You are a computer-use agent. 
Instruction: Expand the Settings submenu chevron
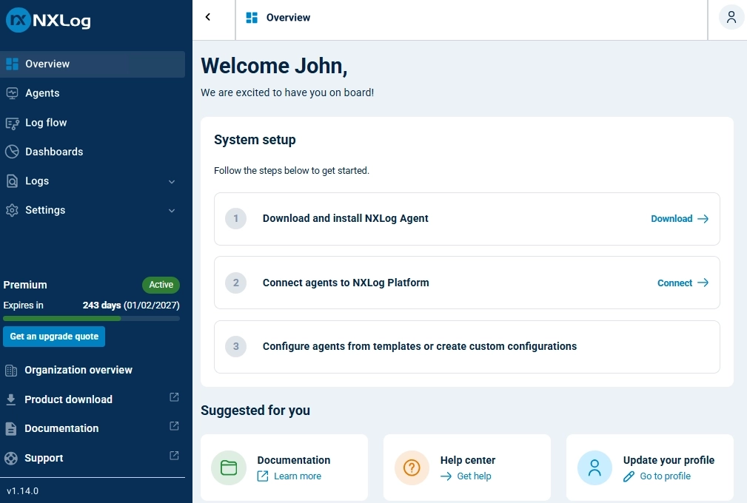[172, 211]
